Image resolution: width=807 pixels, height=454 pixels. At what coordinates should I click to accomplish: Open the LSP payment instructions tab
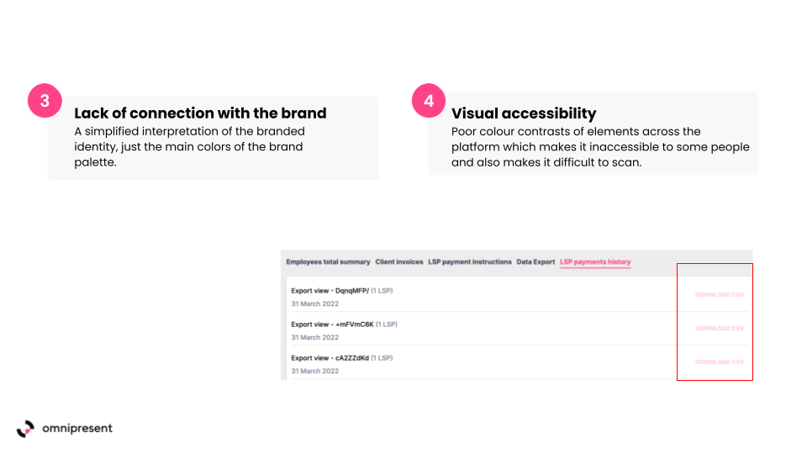pos(470,262)
